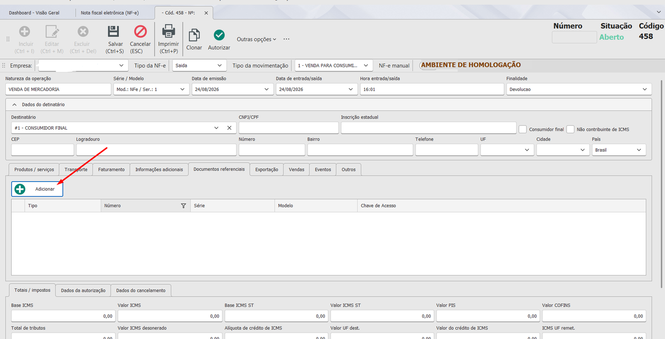Toggle the Consumidor final checkbox
665x339 pixels.
(x=522, y=129)
